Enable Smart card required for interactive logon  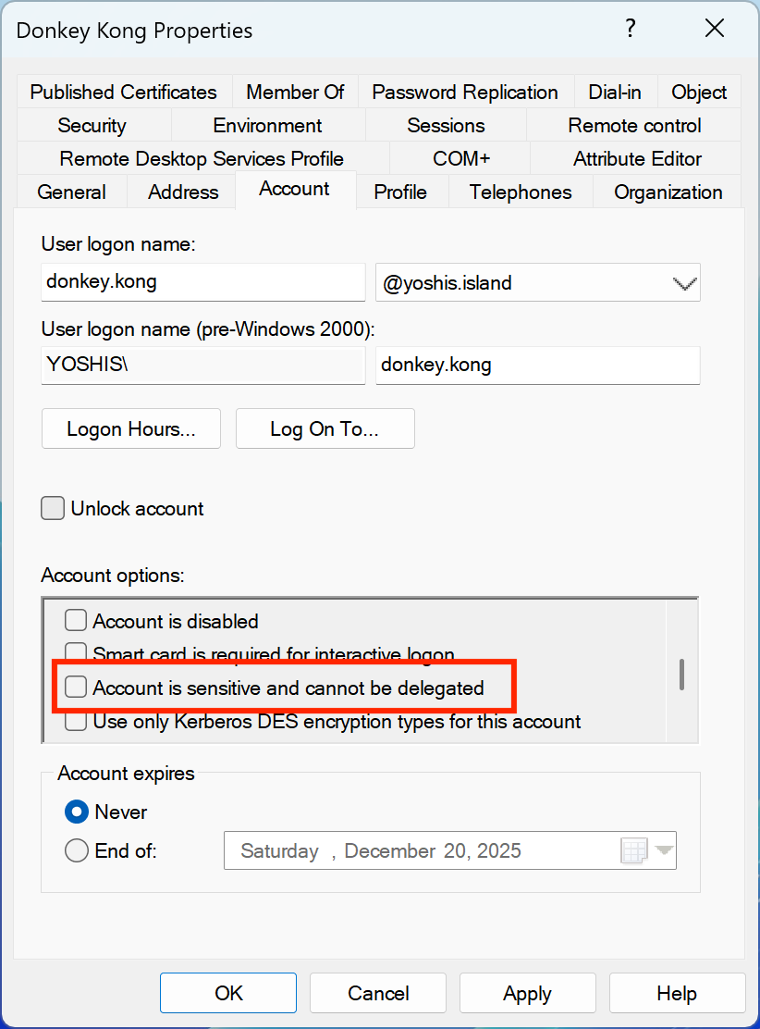click(76, 653)
